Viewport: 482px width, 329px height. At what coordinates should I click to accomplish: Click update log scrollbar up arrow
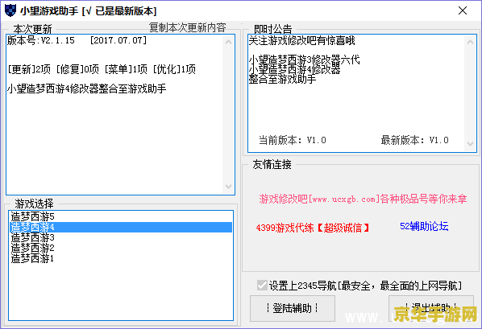tap(228, 42)
